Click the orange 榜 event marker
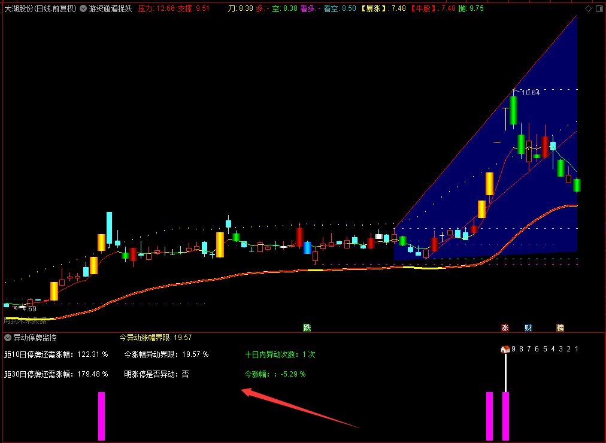 (560, 328)
